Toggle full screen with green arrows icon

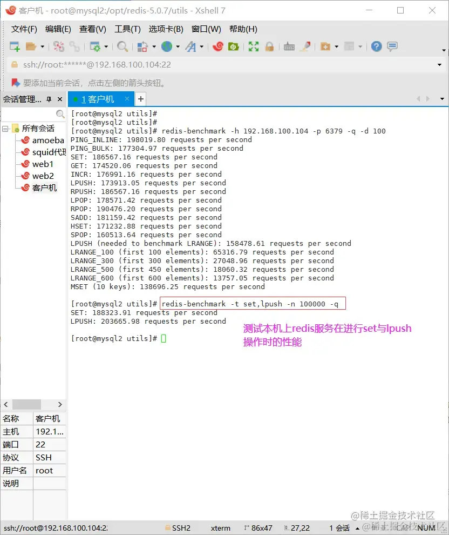254,46
